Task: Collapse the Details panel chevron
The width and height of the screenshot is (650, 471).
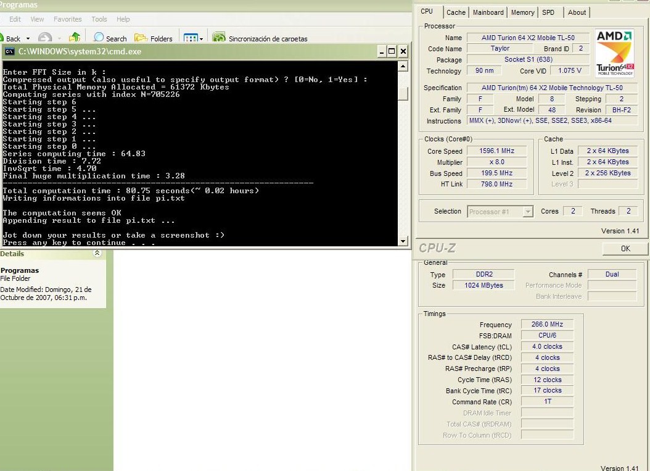Action: 97,253
